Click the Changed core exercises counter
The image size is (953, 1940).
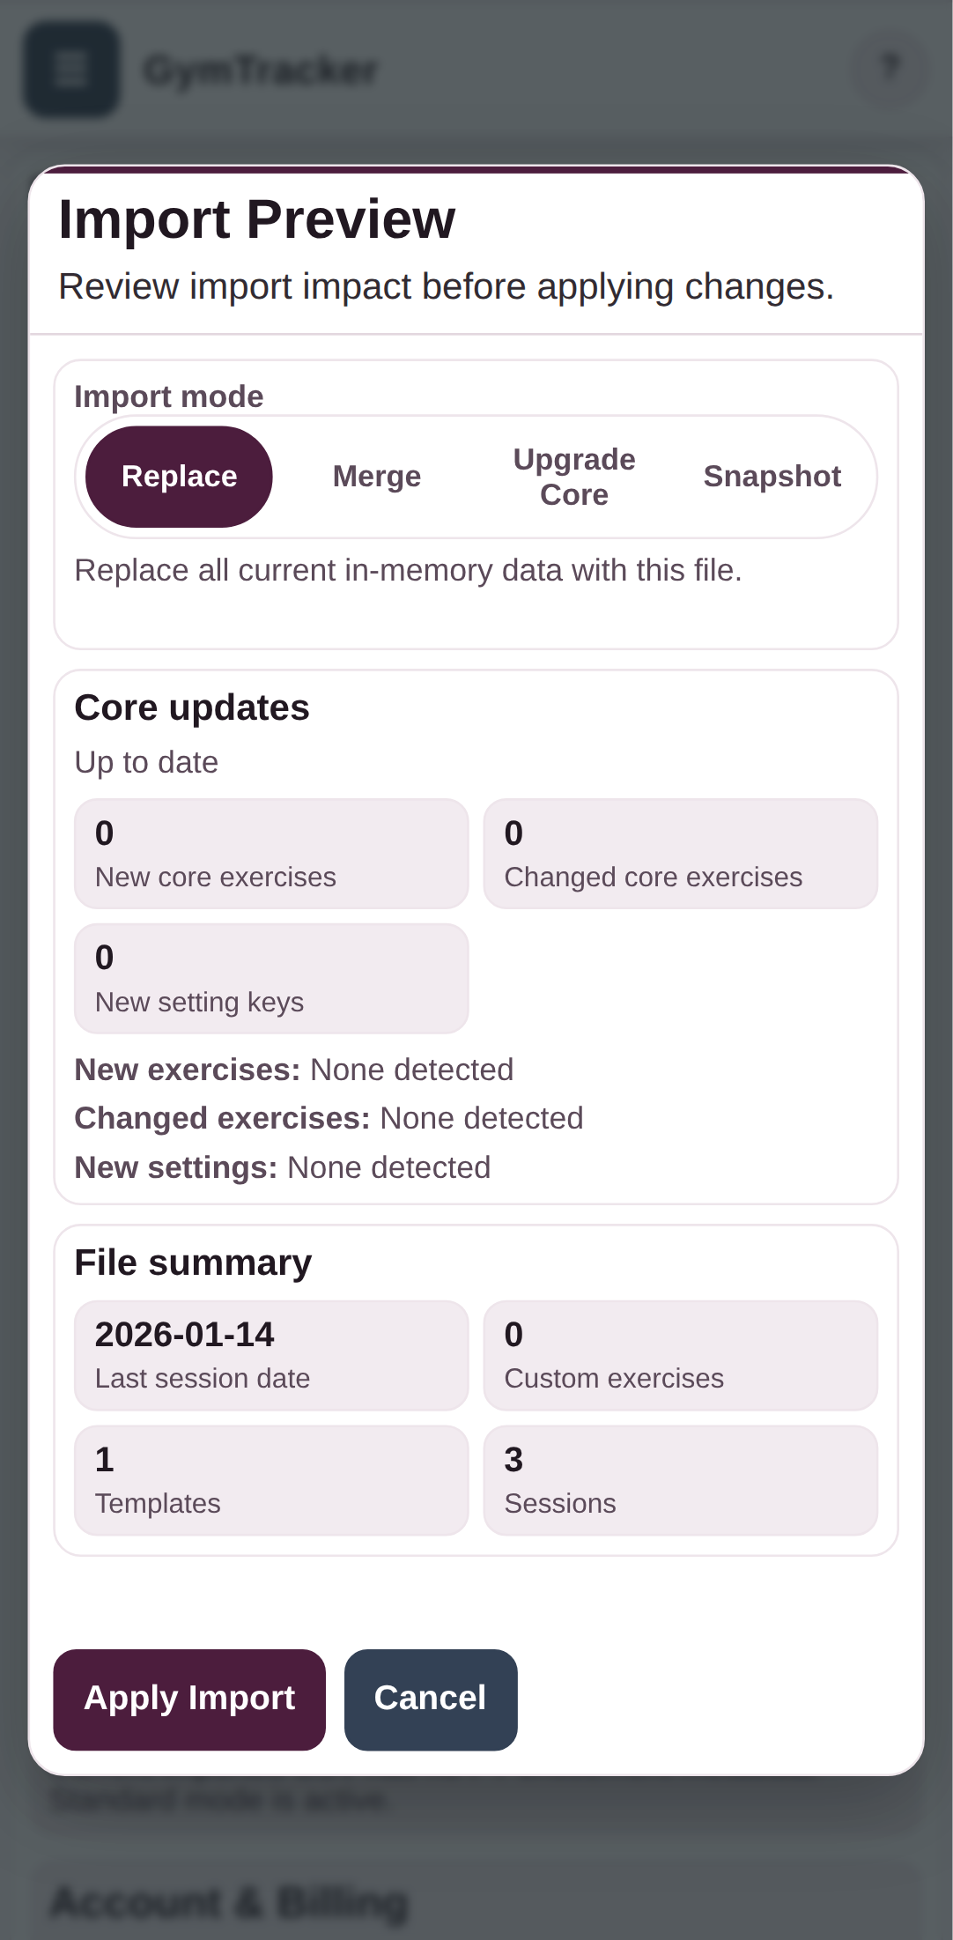680,852
